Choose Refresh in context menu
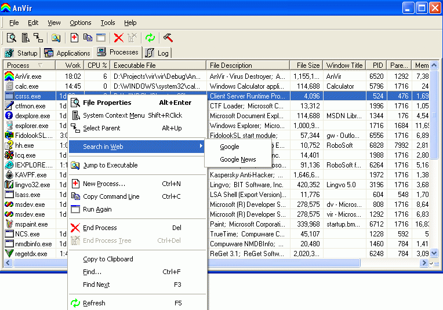Image resolution: width=443 pixels, height=310 pixels. (137, 303)
